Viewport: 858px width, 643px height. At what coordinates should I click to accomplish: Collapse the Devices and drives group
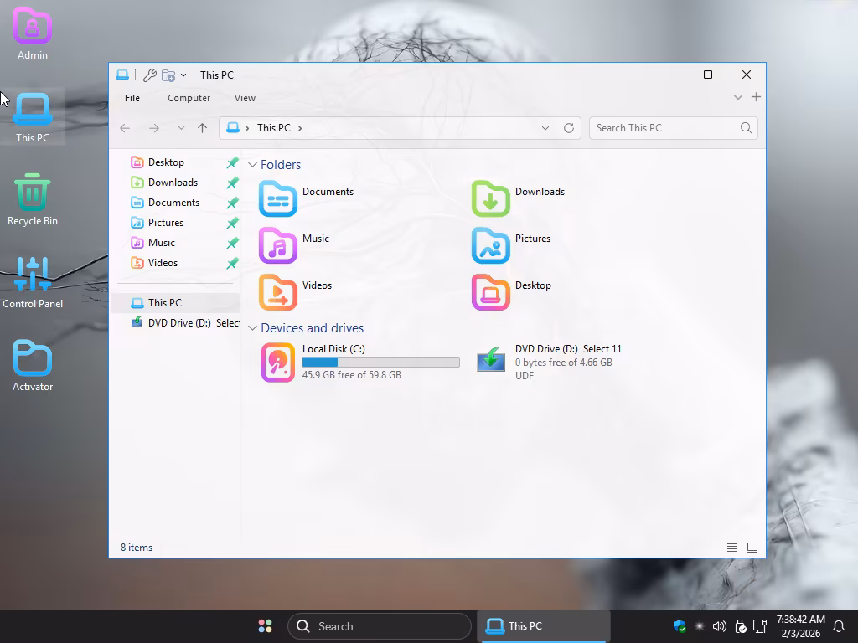point(252,328)
